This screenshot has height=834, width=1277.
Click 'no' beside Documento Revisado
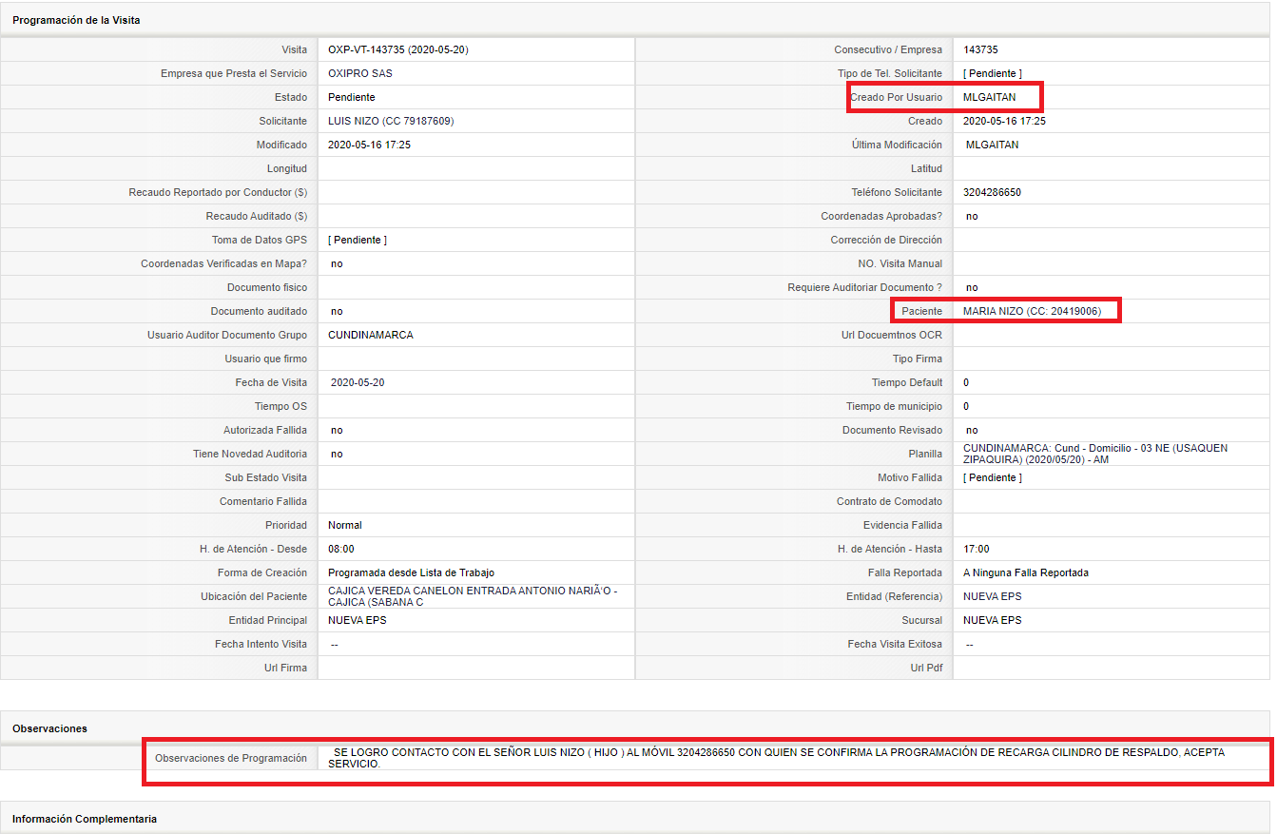[x=972, y=430]
